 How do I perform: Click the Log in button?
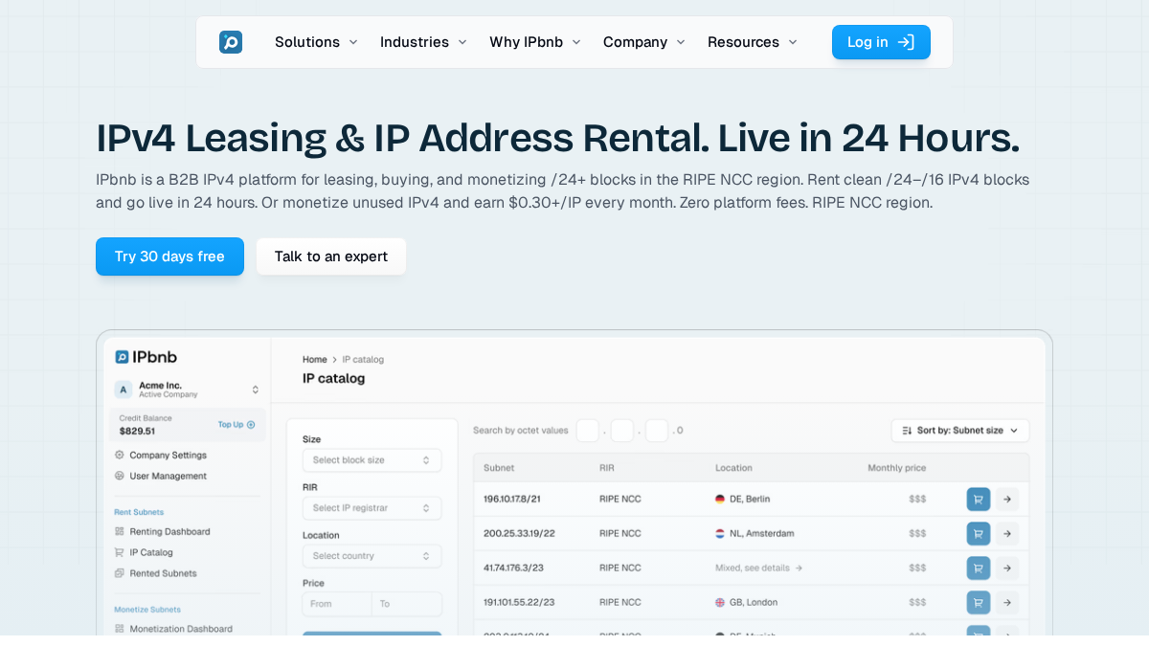[881, 42]
